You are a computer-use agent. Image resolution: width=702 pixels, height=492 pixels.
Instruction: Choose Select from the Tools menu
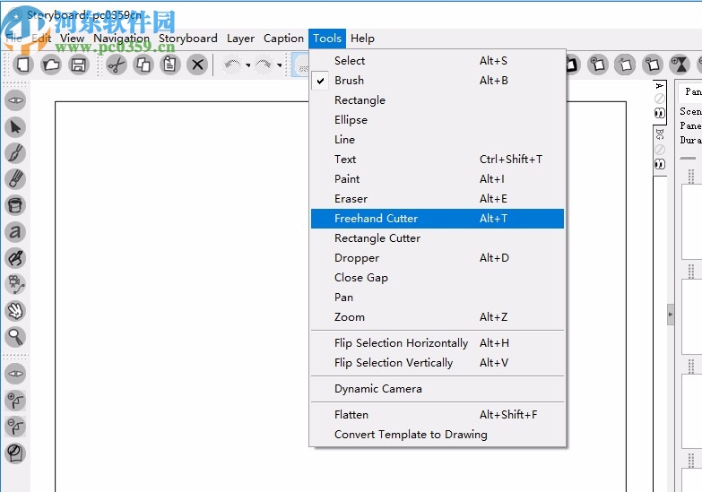[x=438, y=60]
